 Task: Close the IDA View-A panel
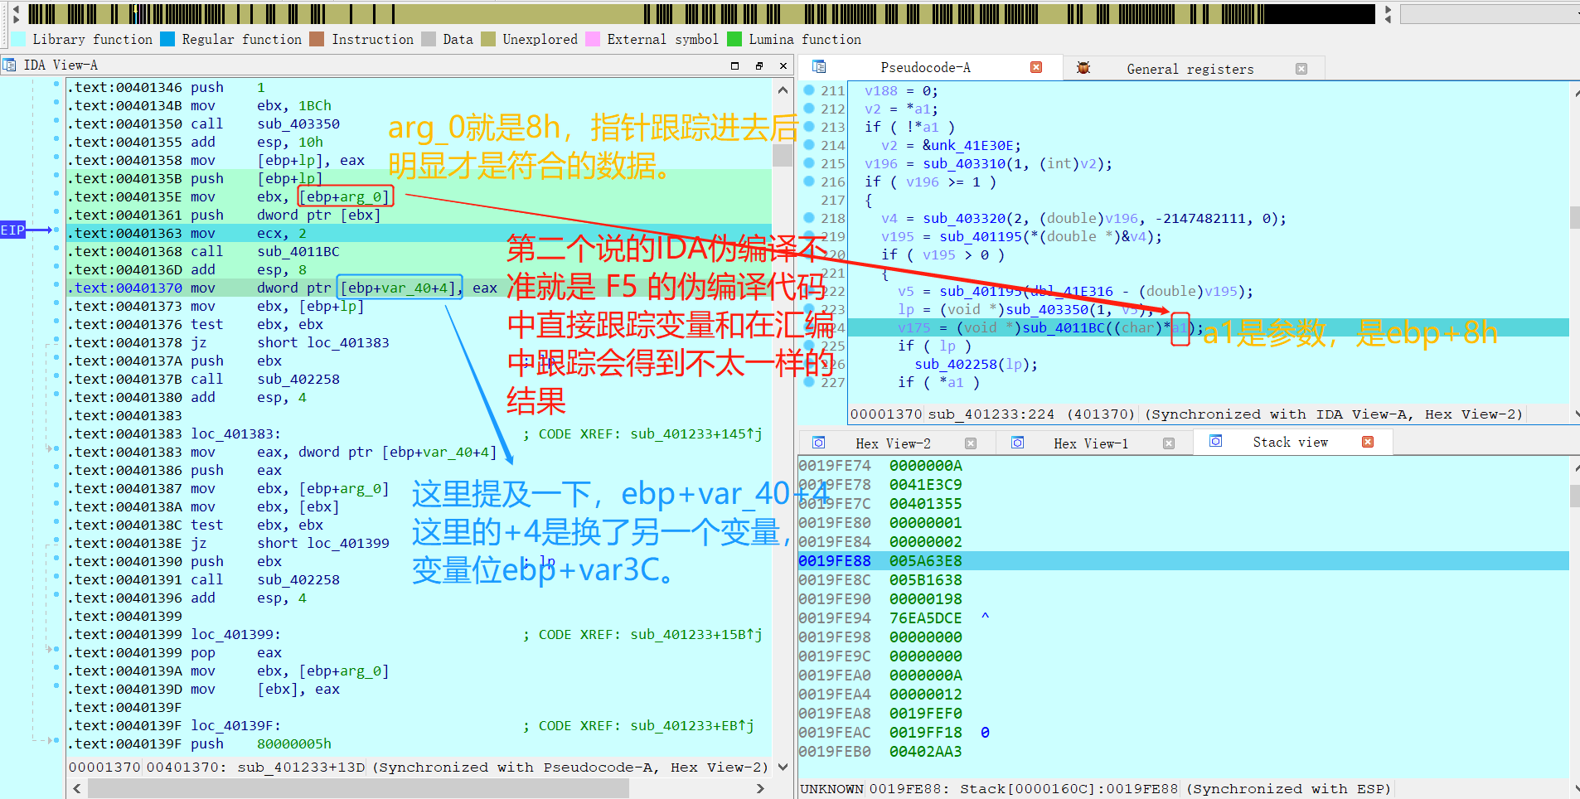point(783,65)
